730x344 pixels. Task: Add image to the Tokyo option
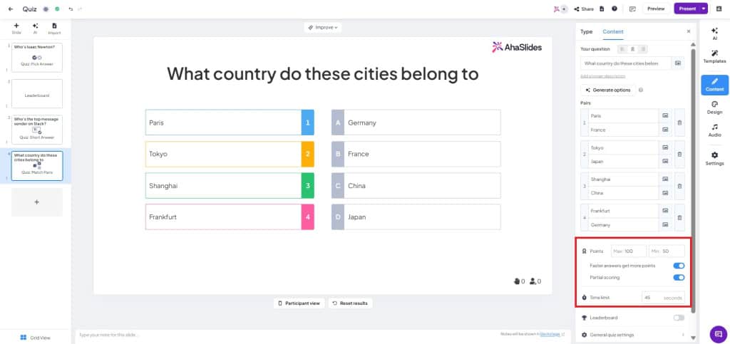pos(665,147)
